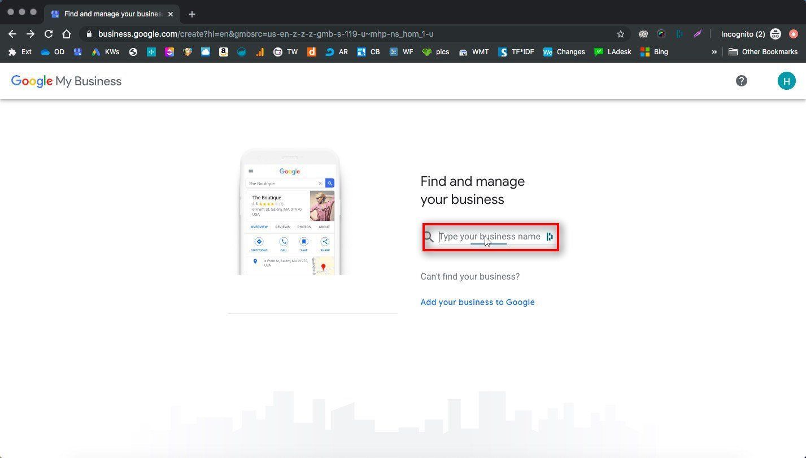
Task: Go forward to the next page
Action: [x=31, y=34]
